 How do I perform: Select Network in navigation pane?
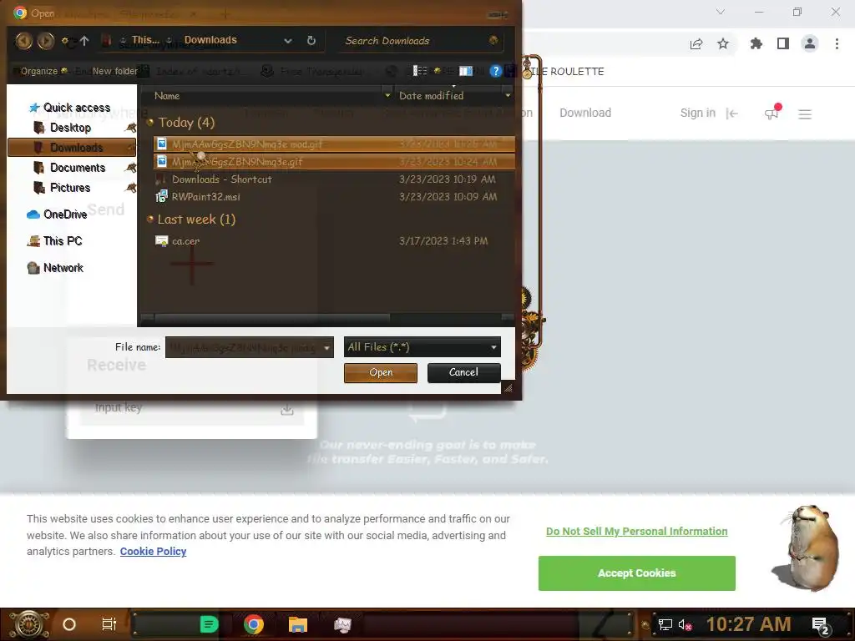[x=56, y=268]
